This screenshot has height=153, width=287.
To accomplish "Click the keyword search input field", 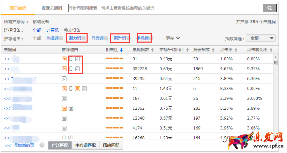I will point(165,8).
